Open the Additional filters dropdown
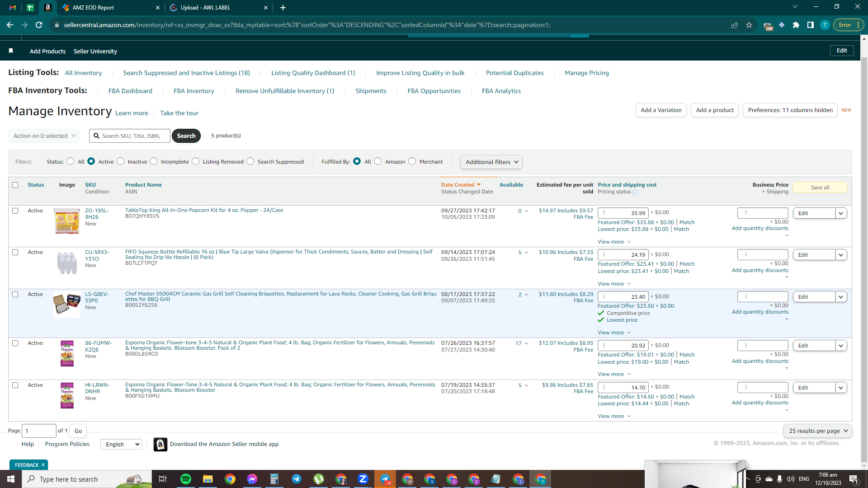The image size is (868, 488). coord(491,162)
